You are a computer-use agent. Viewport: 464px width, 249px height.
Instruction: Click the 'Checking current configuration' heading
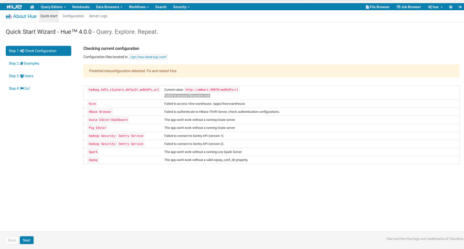(x=111, y=48)
